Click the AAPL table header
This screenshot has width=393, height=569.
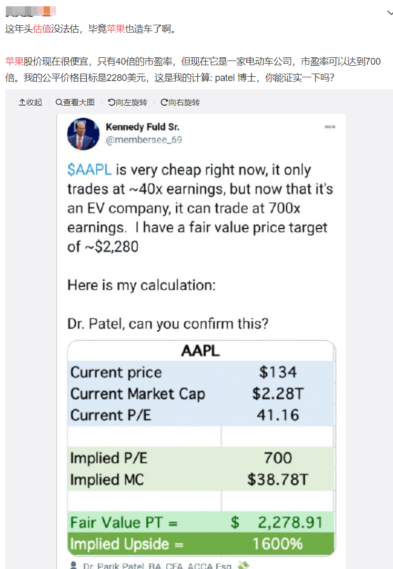click(200, 351)
